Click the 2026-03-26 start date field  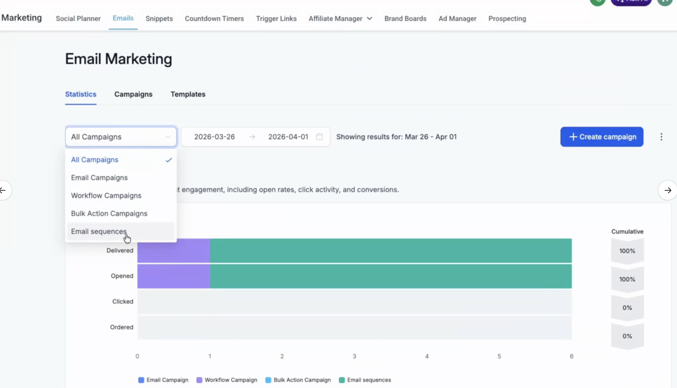(x=215, y=137)
